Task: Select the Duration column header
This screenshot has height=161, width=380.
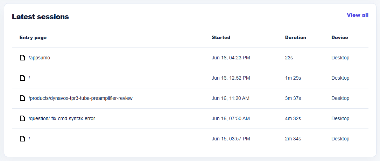Action: [x=295, y=37]
